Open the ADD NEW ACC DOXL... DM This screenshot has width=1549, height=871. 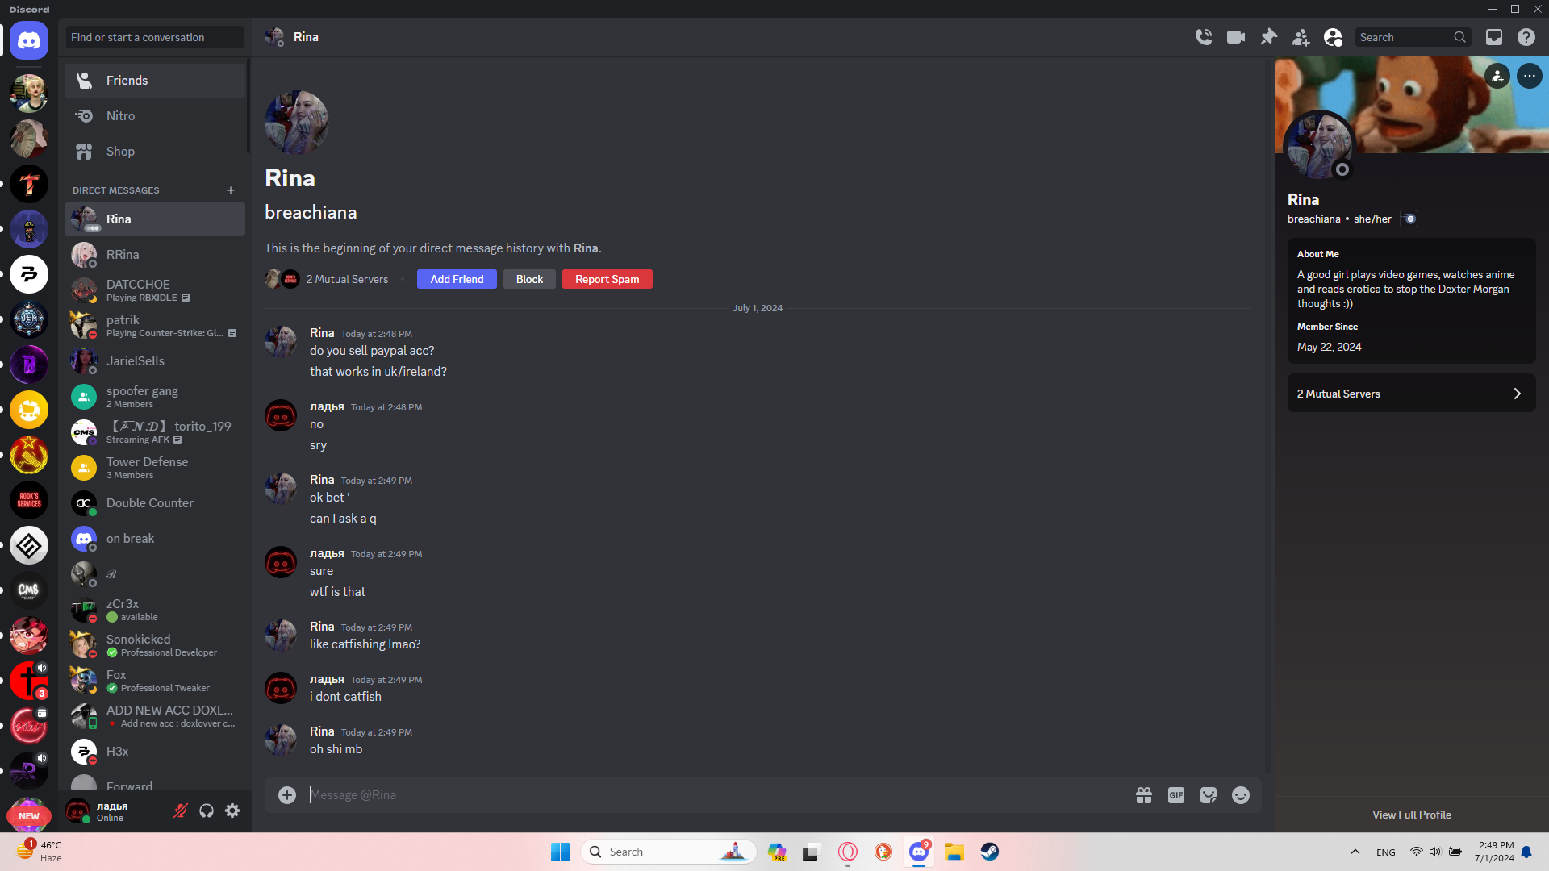155,716
